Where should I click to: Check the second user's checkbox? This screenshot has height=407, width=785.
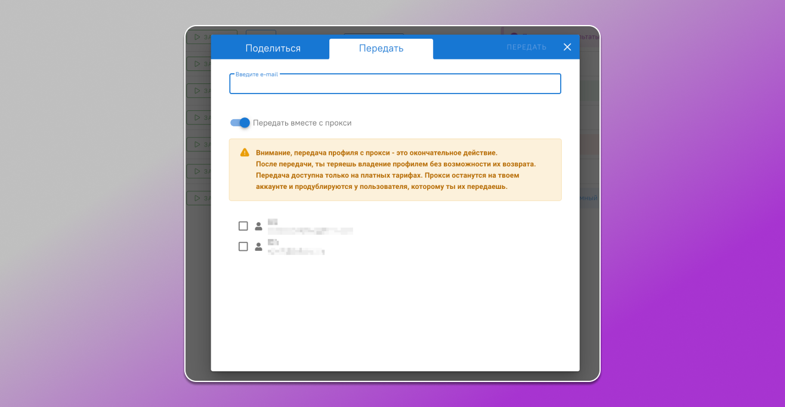(x=243, y=246)
